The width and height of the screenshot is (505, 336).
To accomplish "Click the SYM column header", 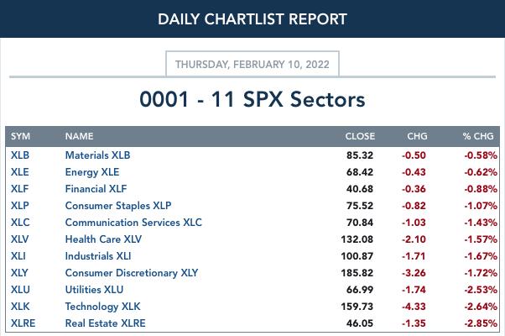I will [x=20, y=136].
